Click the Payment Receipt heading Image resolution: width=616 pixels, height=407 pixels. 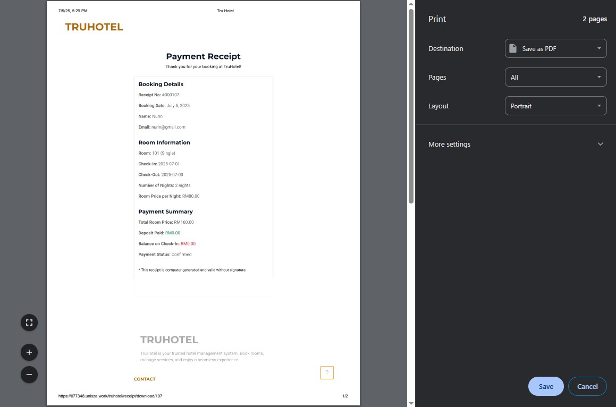point(203,56)
